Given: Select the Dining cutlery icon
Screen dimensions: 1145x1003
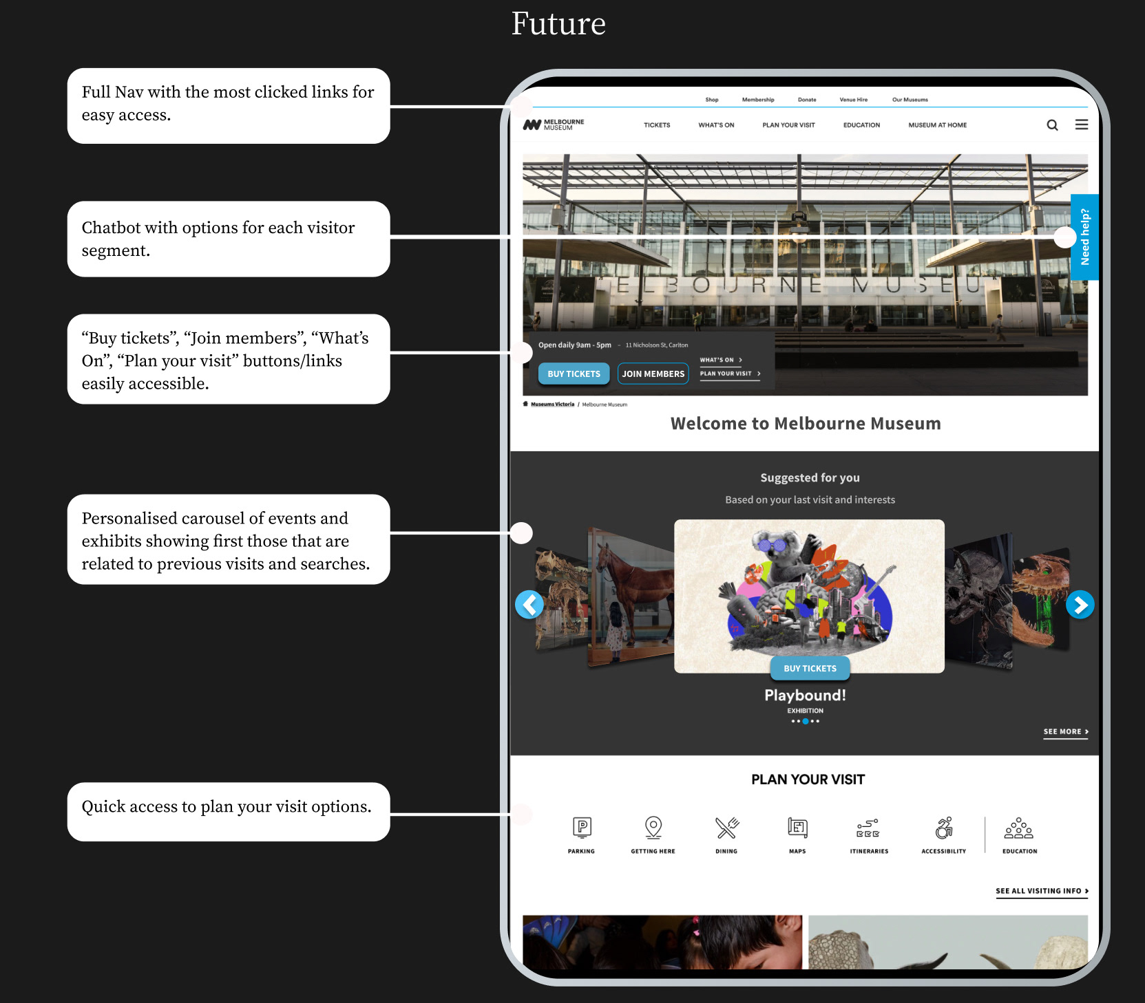Looking at the screenshot, I should [x=726, y=828].
